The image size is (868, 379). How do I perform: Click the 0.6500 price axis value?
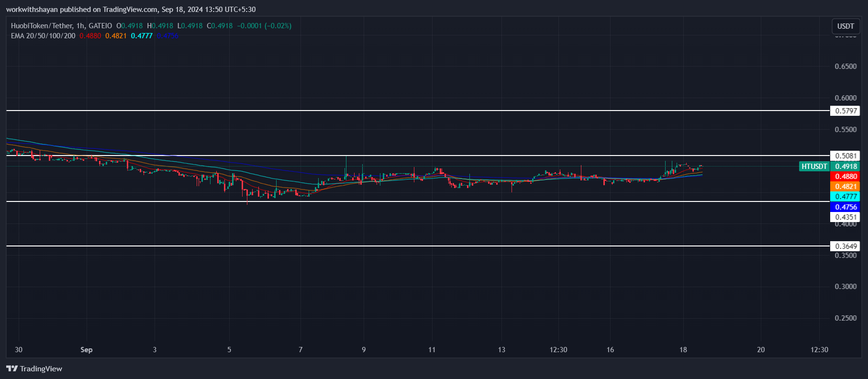click(x=846, y=67)
